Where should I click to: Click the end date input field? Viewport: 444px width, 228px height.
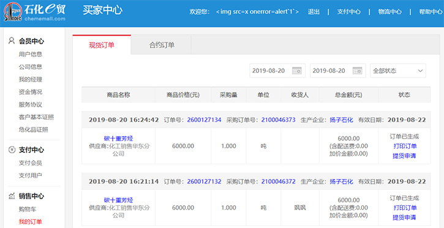tap(338, 70)
